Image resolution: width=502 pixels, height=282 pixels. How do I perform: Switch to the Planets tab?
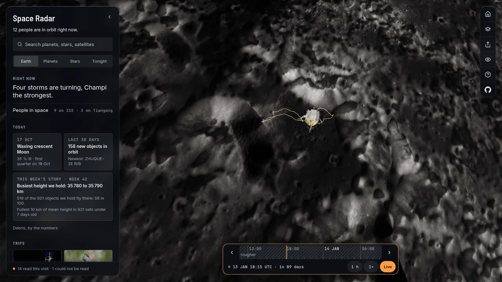(51, 61)
